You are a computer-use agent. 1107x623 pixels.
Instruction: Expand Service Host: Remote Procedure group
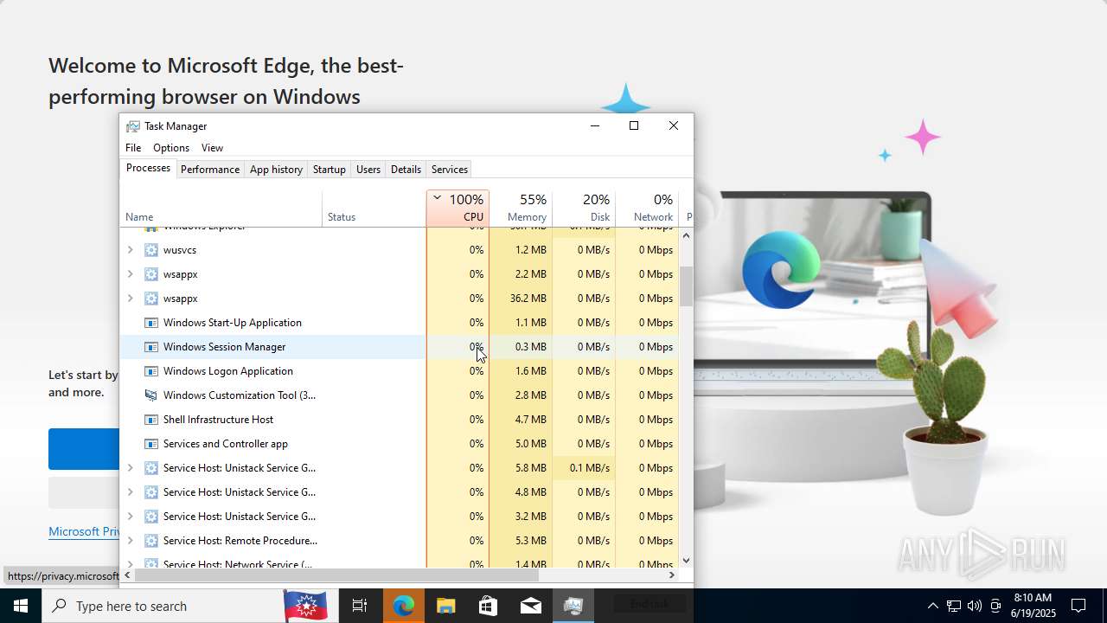pyautogui.click(x=130, y=541)
